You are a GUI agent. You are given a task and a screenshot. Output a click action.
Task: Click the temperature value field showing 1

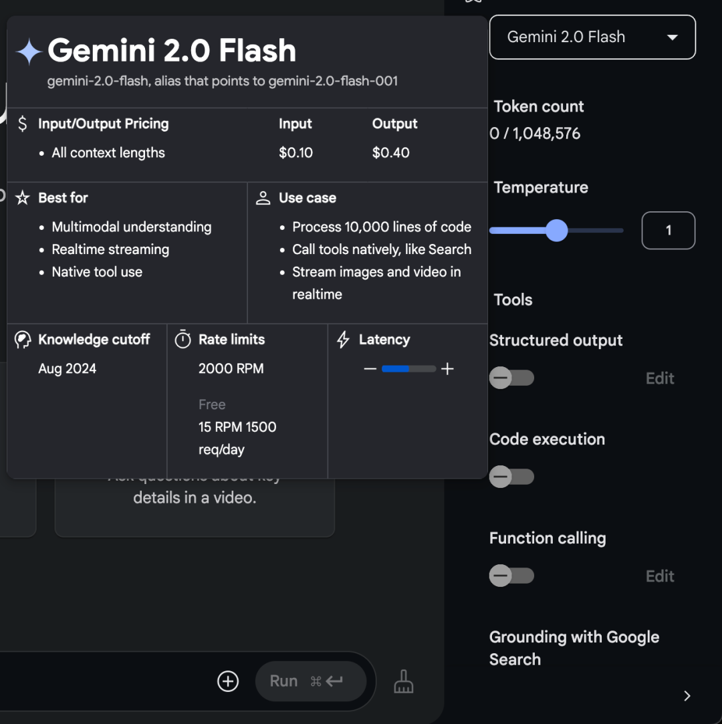tap(668, 230)
